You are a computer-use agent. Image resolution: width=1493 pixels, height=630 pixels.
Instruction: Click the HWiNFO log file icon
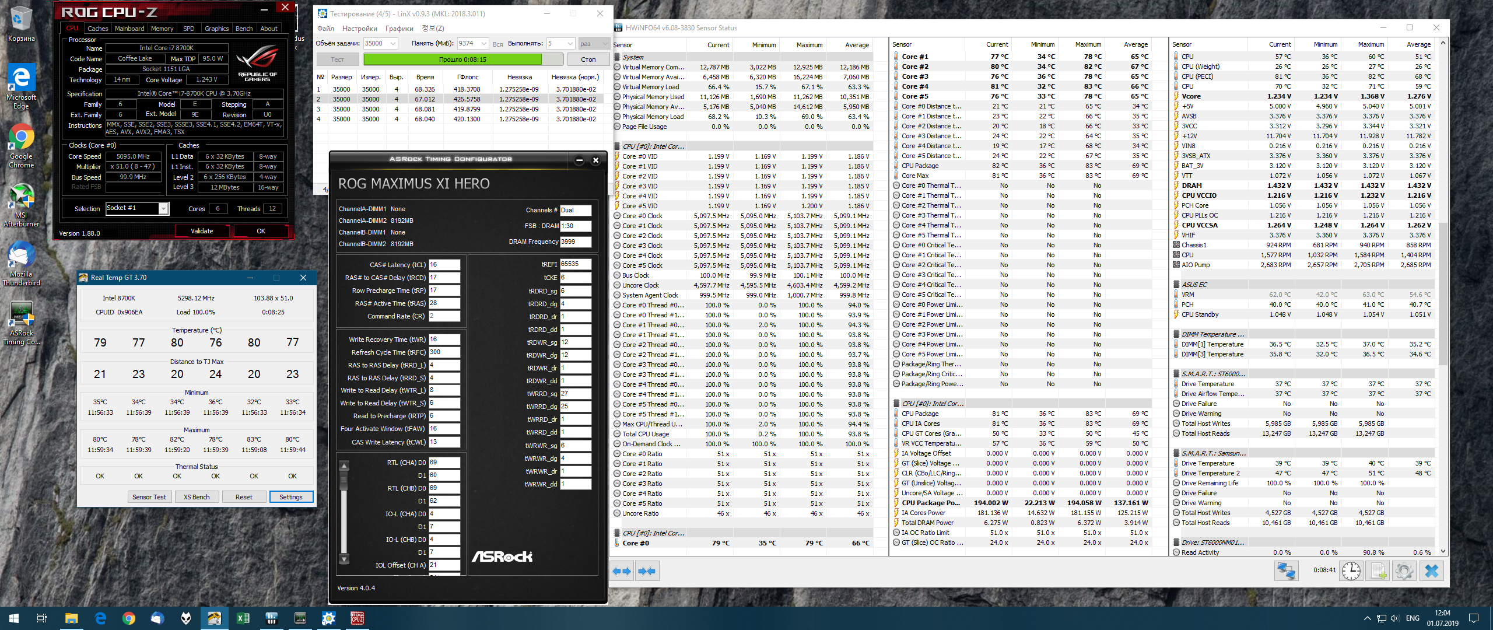(x=1378, y=570)
